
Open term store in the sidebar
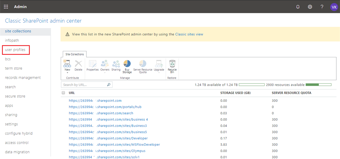[13, 68]
